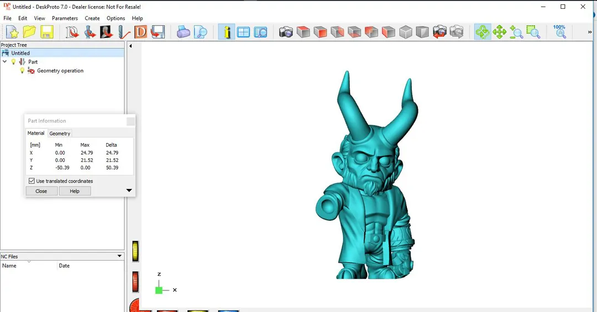Collapse the left panel with arrow
The width and height of the screenshot is (597, 312).
pyautogui.click(x=130, y=46)
